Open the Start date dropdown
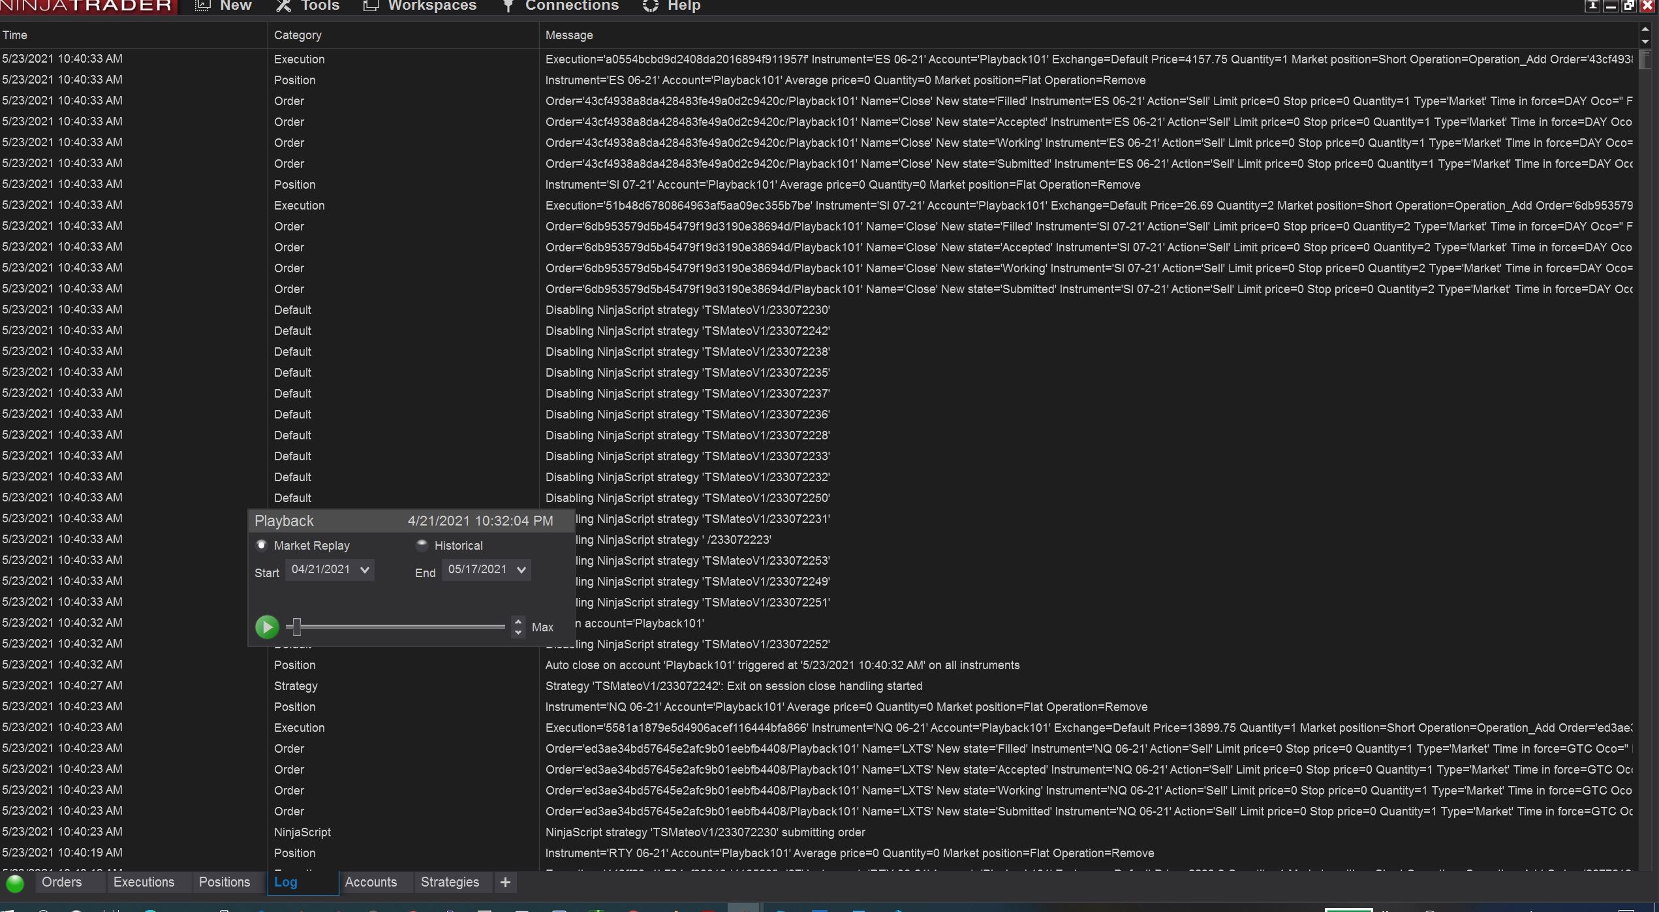This screenshot has width=1659, height=912. [x=364, y=570]
